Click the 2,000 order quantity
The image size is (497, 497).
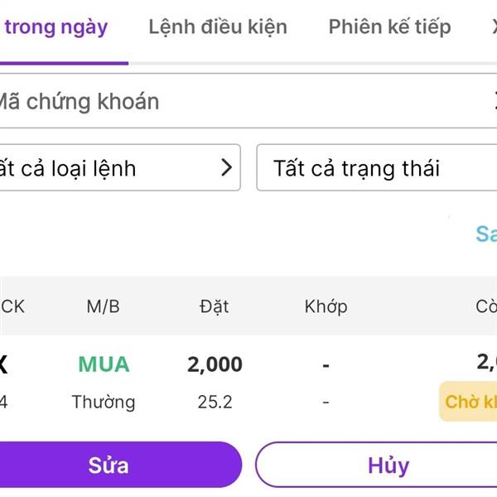(215, 364)
